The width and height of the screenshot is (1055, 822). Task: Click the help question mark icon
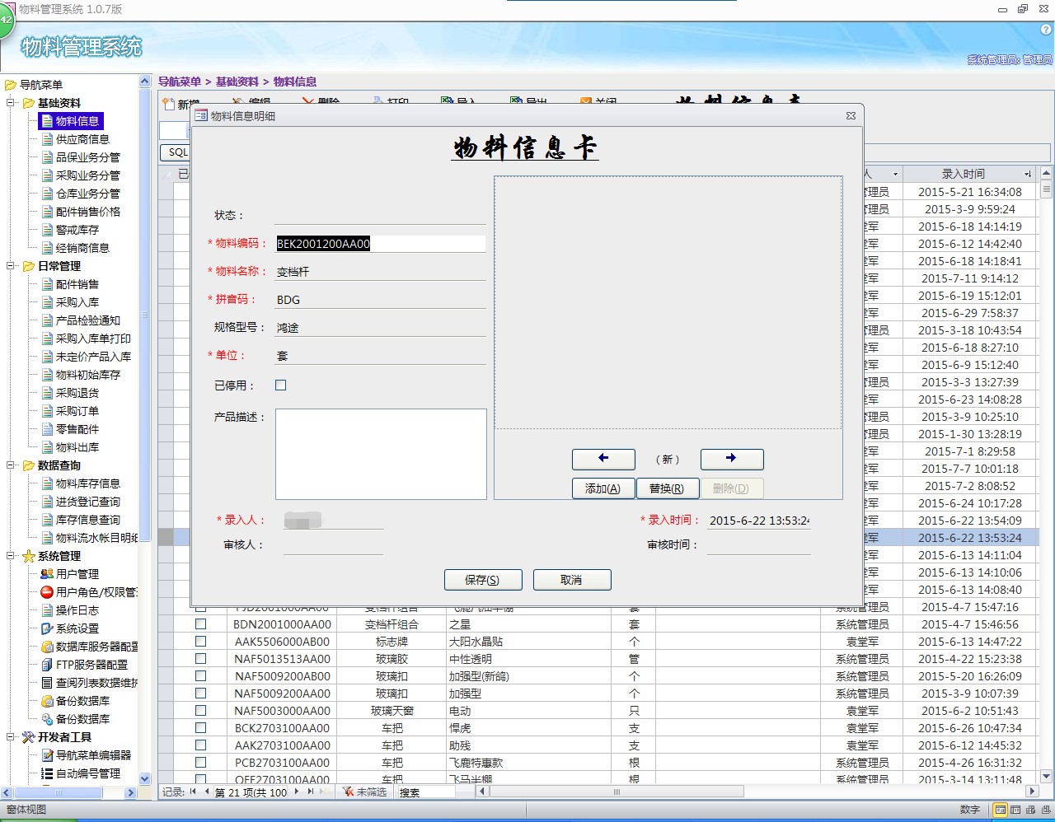[1046, 29]
